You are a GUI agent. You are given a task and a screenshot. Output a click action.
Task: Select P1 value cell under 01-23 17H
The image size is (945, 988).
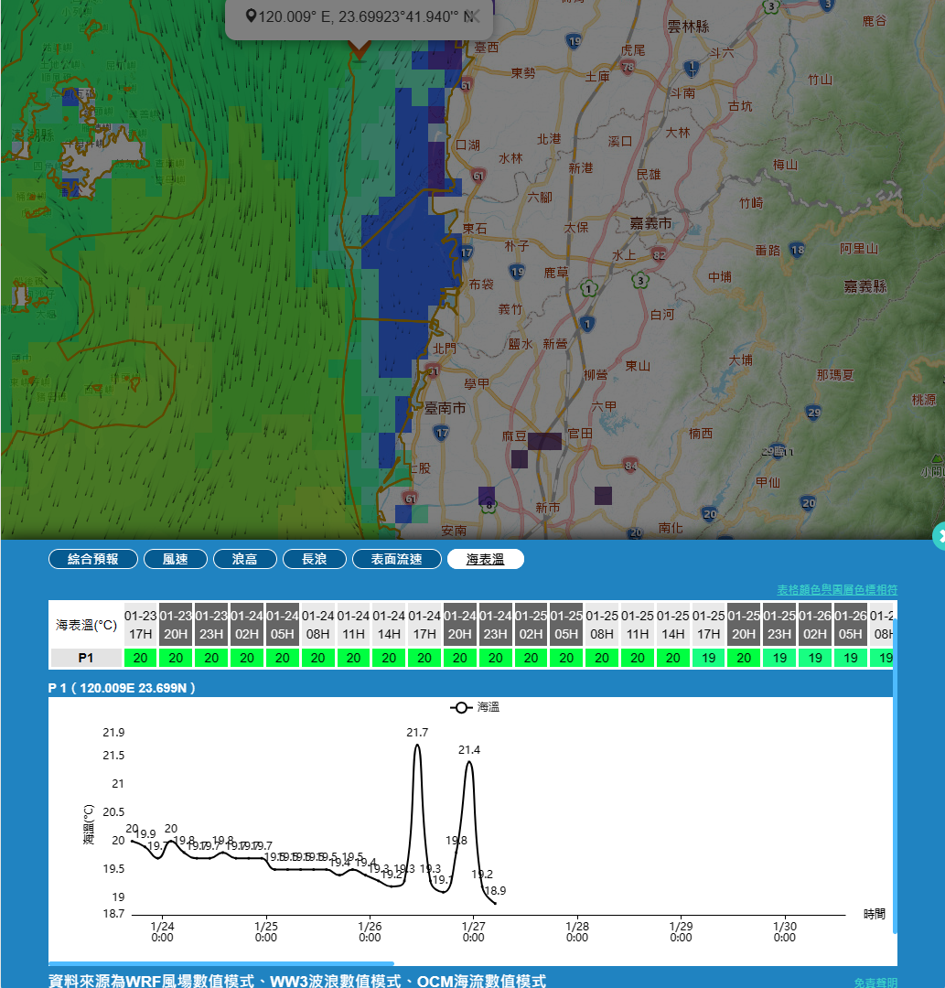click(140, 658)
